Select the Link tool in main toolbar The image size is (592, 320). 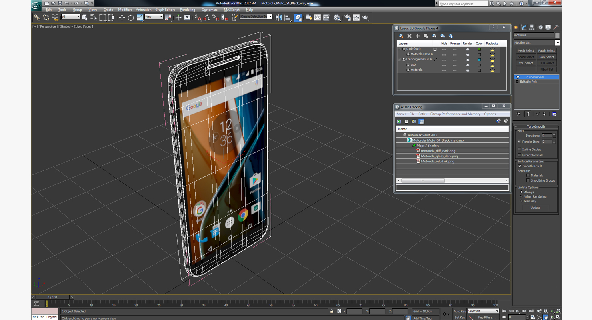[37, 18]
